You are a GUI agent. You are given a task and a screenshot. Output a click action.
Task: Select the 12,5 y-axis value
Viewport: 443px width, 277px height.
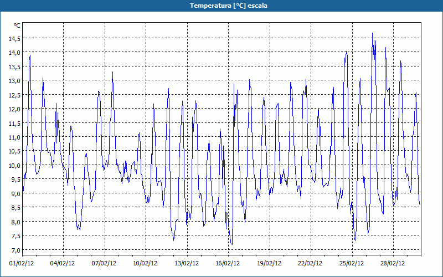coord(14,95)
